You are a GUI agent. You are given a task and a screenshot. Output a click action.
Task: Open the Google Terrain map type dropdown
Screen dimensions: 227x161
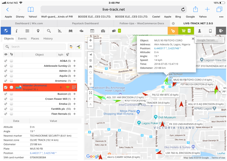(x=209, y=40)
